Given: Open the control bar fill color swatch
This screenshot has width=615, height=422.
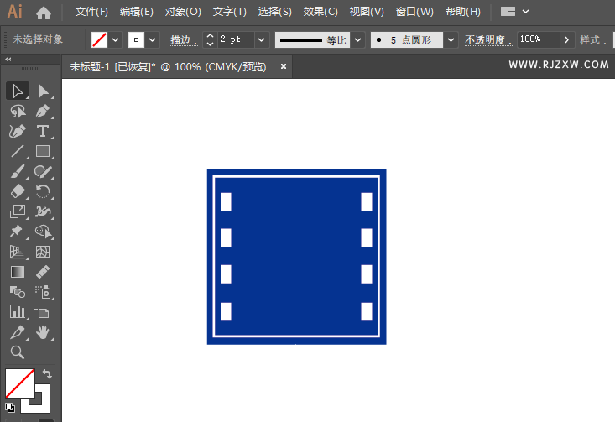Looking at the screenshot, I should click(x=99, y=39).
